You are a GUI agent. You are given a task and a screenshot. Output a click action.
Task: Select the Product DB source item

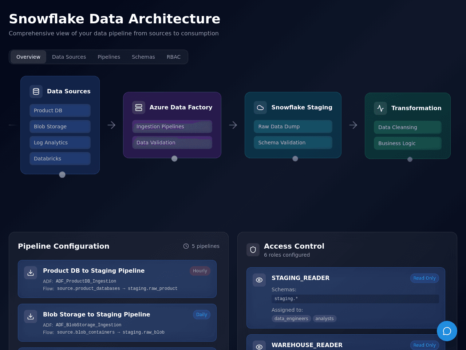tap(60, 110)
